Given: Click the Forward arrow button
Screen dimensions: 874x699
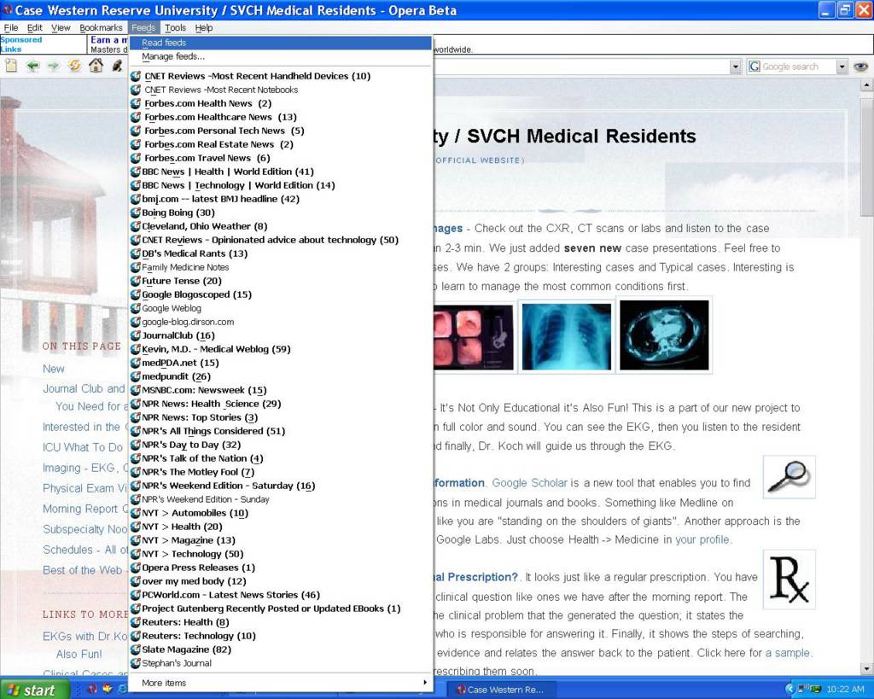Looking at the screenshot, I should [53, 66].
